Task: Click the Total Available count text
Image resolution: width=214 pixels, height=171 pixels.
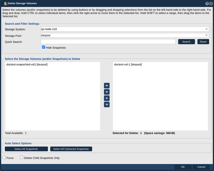Action: [16, 133]
